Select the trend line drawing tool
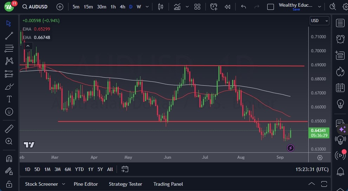Screen dimensions: 348x191 pyautogui.click(x=9, y=36)
